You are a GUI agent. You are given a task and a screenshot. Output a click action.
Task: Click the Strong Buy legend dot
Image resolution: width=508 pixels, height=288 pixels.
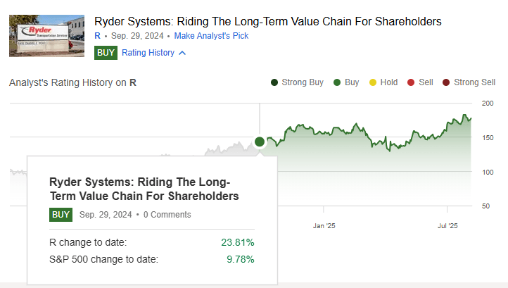pyautogui.click(x=274, y=82)
